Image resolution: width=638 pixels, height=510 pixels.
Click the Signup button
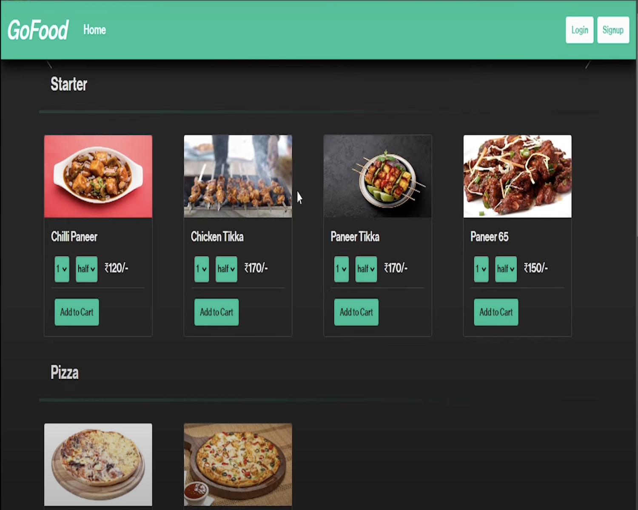click(x=613, y=30)
